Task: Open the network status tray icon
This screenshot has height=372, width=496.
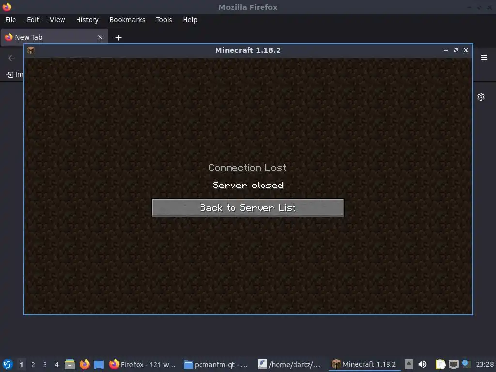Action: [x=453, y=364]
